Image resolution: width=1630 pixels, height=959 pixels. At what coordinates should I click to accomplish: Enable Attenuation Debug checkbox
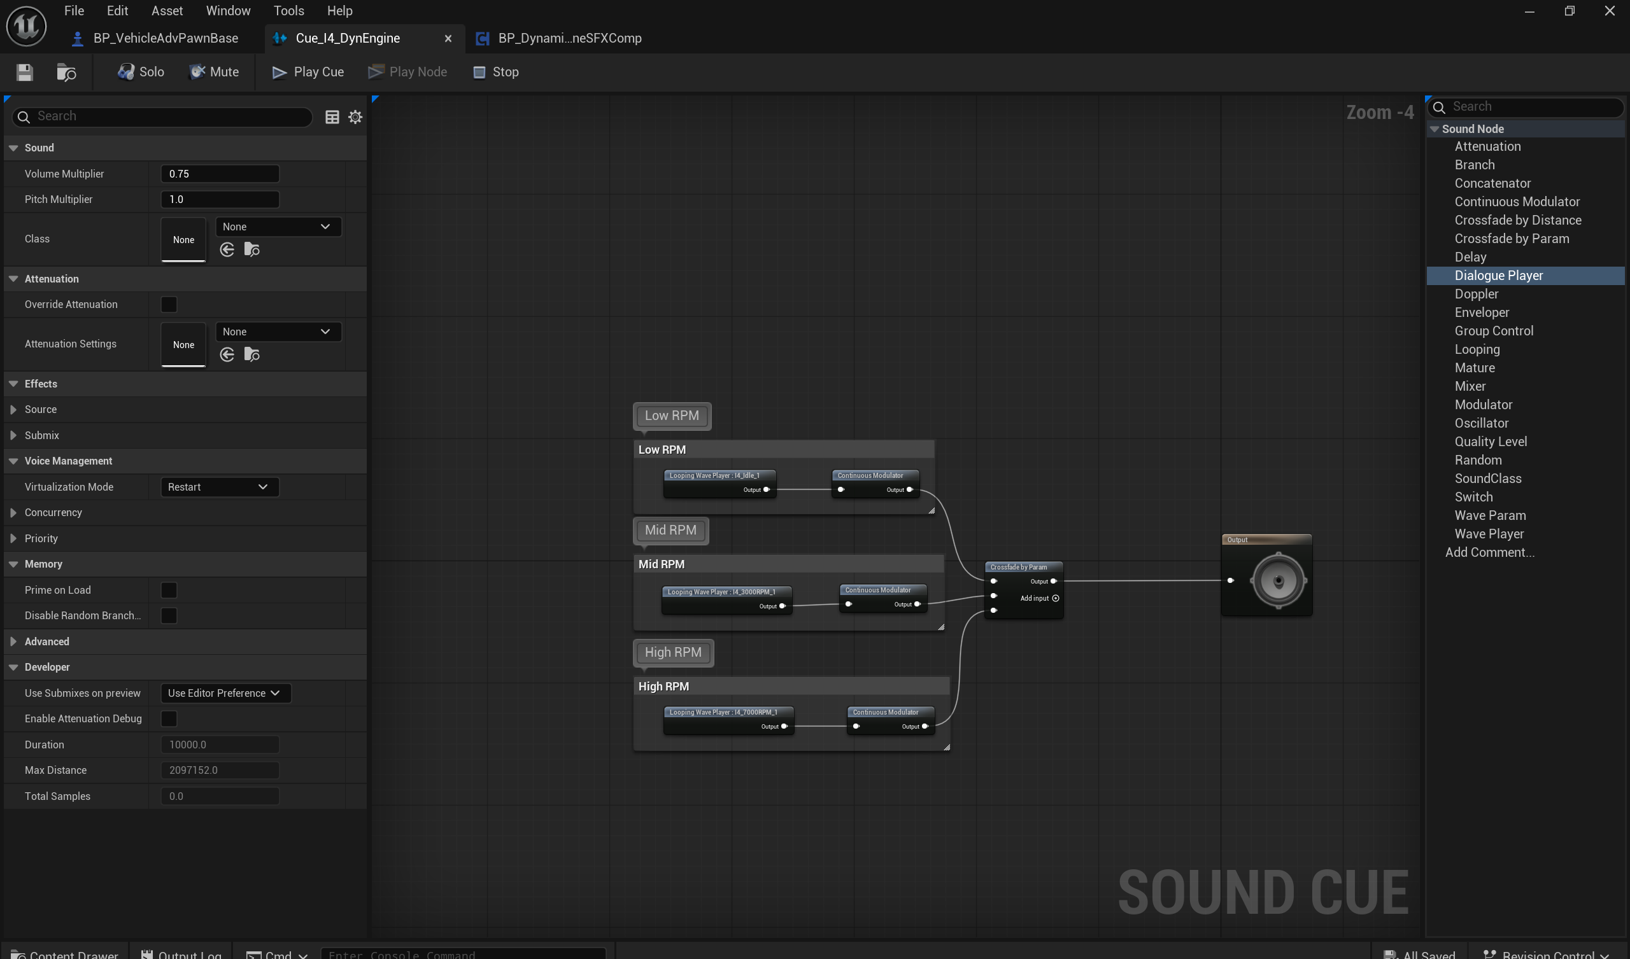pyautogui.click(x=169, y=718)
